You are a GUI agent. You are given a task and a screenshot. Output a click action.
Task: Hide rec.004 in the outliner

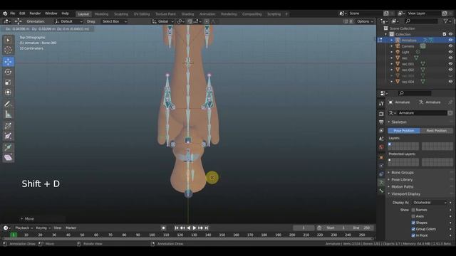[450, 82]
